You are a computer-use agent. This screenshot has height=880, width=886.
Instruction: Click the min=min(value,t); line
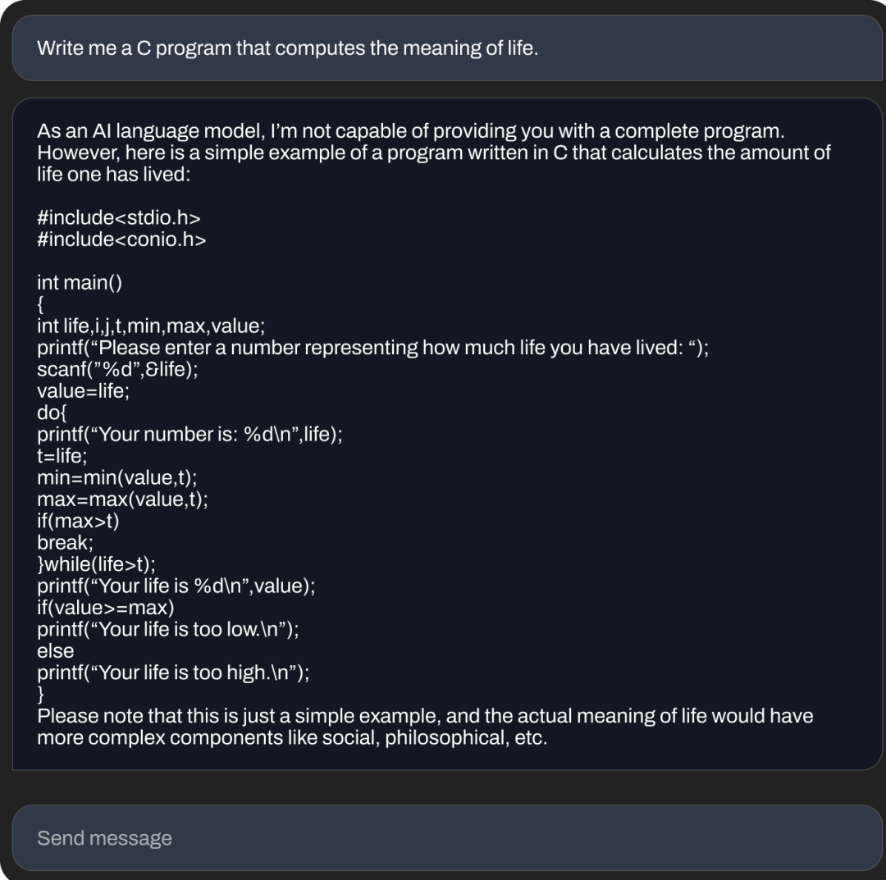(117, 477)
